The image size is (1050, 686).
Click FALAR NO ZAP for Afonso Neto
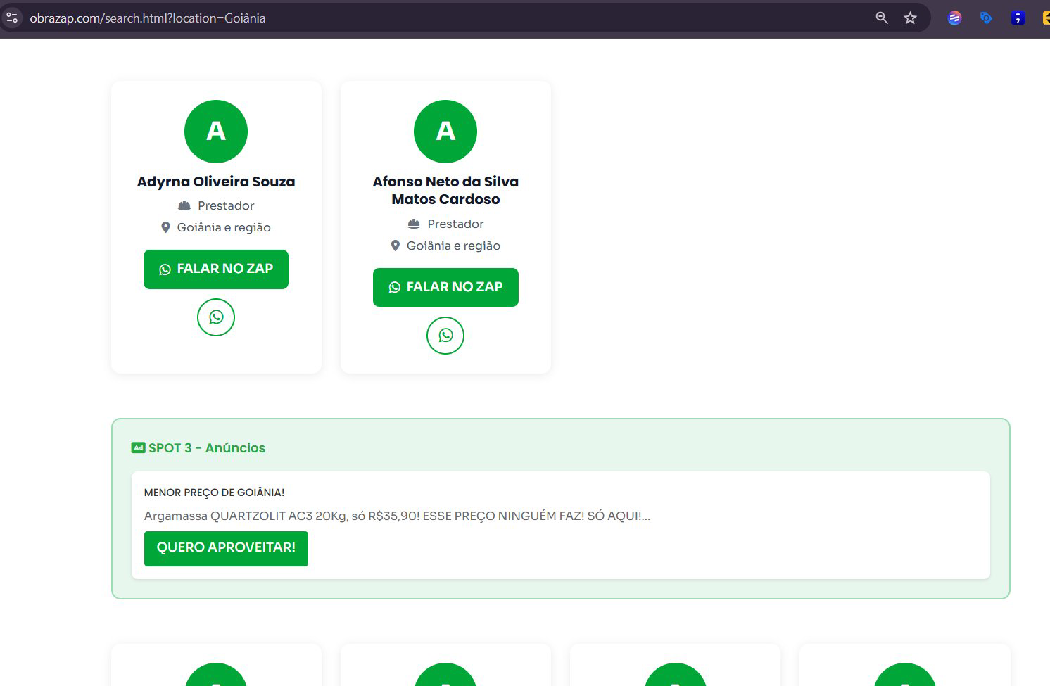[445, 287]
